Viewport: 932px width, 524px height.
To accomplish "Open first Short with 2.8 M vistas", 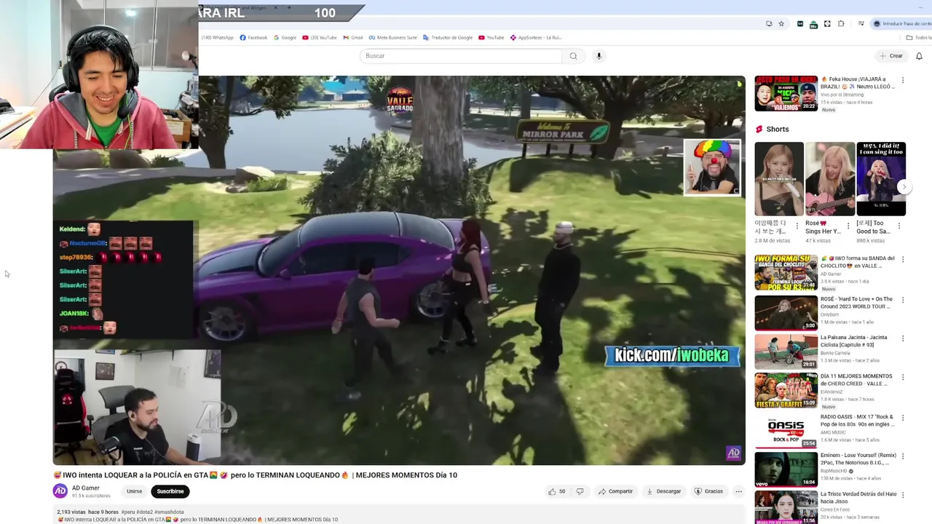I will tap(778, 179).
